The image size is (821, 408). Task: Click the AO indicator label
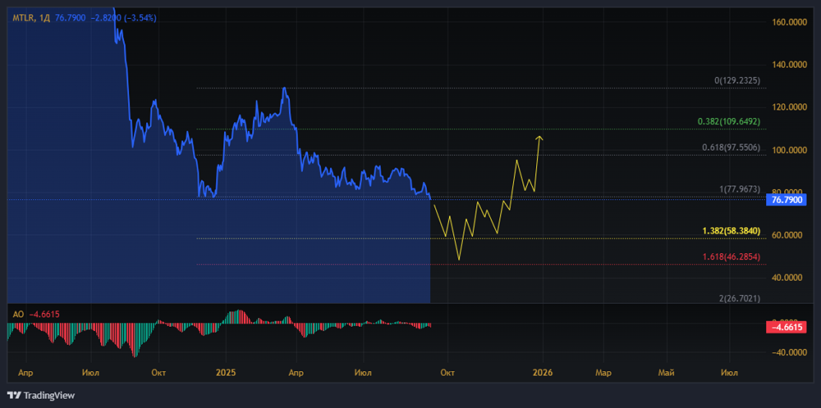click(18, 315)
